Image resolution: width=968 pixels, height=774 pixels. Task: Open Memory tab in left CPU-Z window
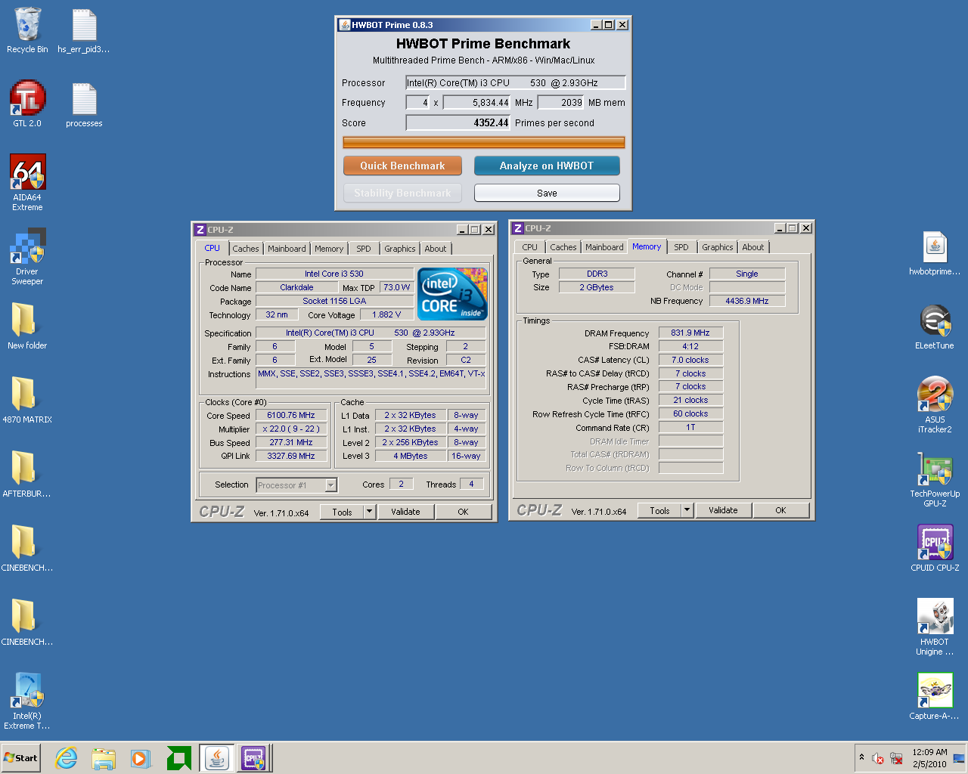point(329,249)
